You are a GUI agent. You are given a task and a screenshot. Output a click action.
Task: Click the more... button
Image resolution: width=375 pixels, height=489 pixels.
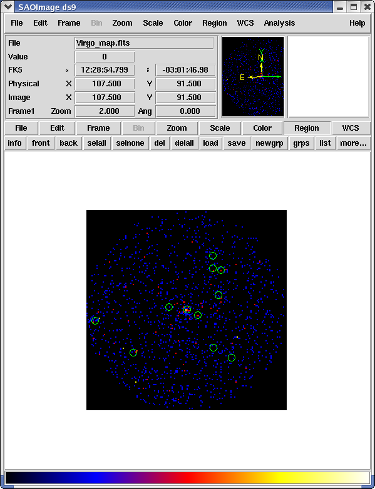[x=353, y=143]
